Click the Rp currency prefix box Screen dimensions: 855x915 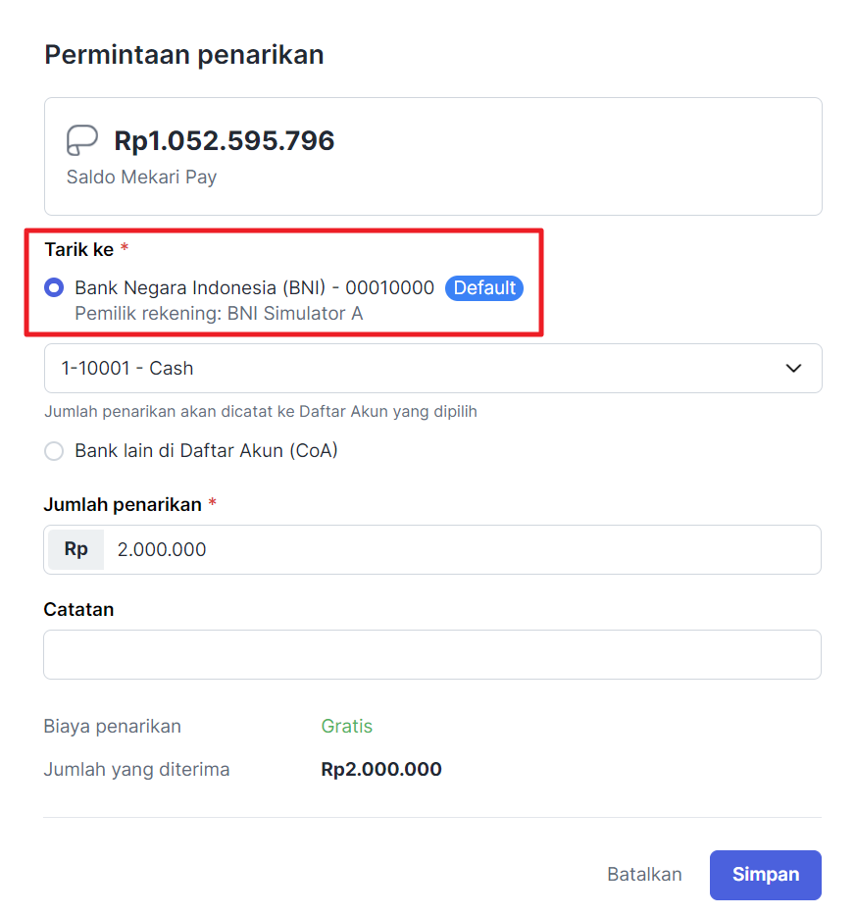[x=75, y=549]
